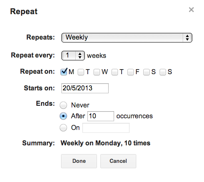This screenshot has width=204, height=182.
Task: Close the Repeat dialog with the X
Action: (x=191, y=10)
